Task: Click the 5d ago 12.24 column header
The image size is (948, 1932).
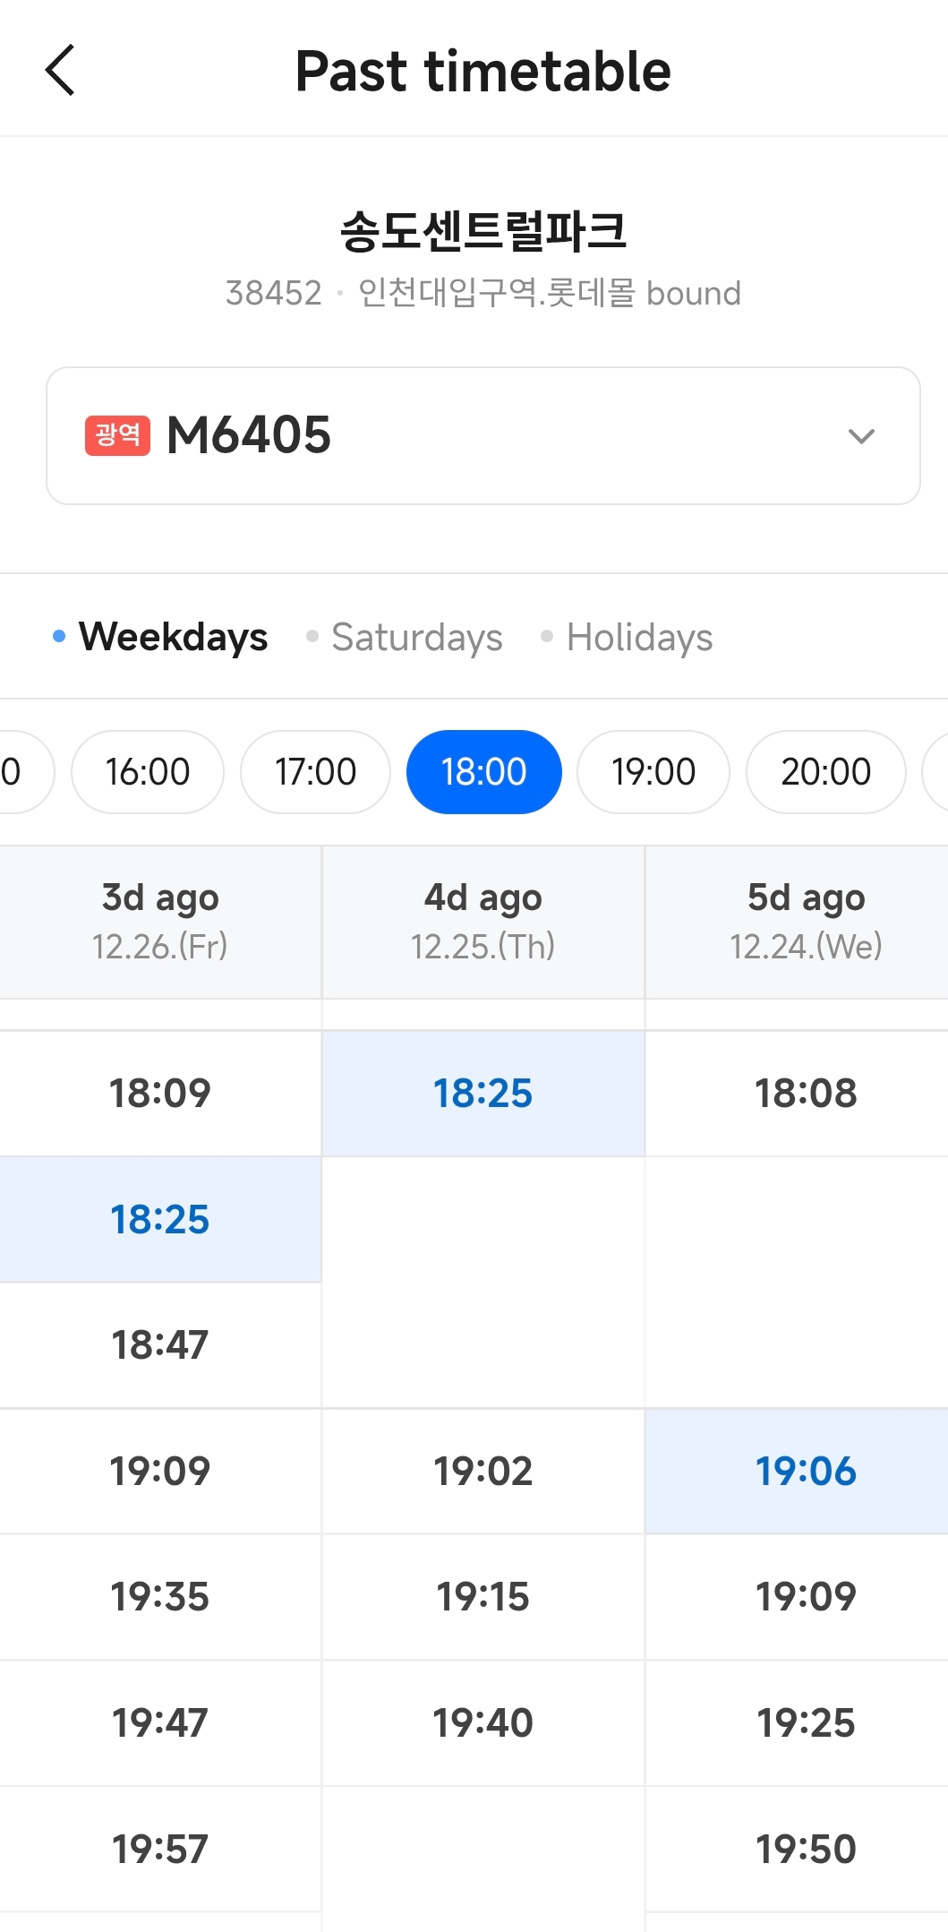Action: click(x=806, y=921)
